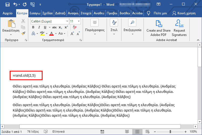This screenshot has height=135, width=202.
Task: Toggle underline formatting
Action: click(45, 27)
